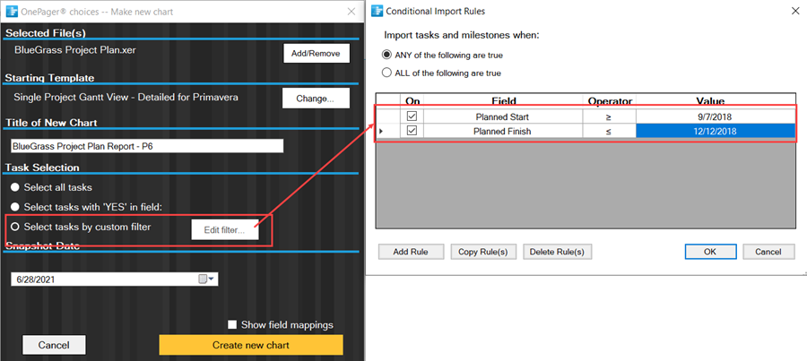This screenshot has width=807, height=361.
Task: Click the ≥ operator cell
Action: pyautogui.click(x=610, y=116)
